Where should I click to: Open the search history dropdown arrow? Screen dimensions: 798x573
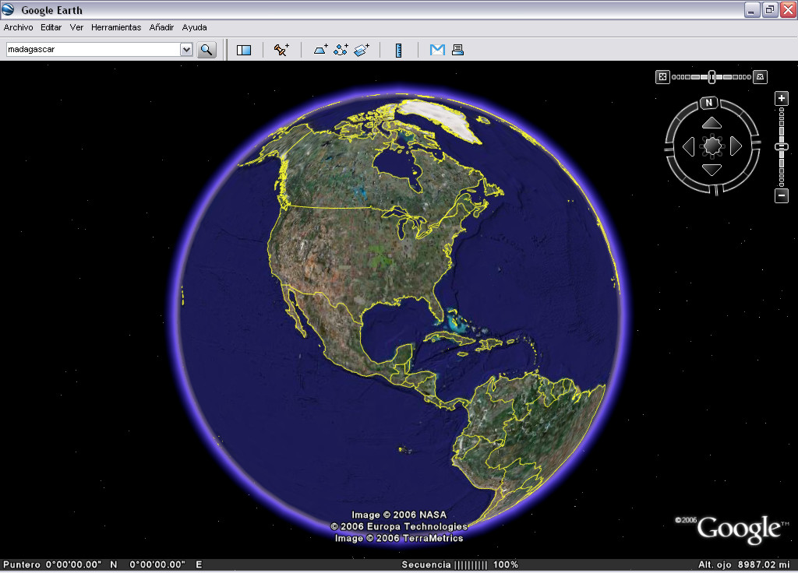pos(186,49)
